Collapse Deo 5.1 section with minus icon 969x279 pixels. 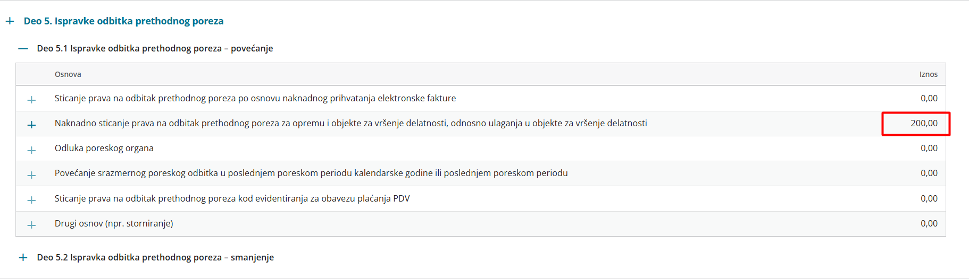(x=23, y=48)
